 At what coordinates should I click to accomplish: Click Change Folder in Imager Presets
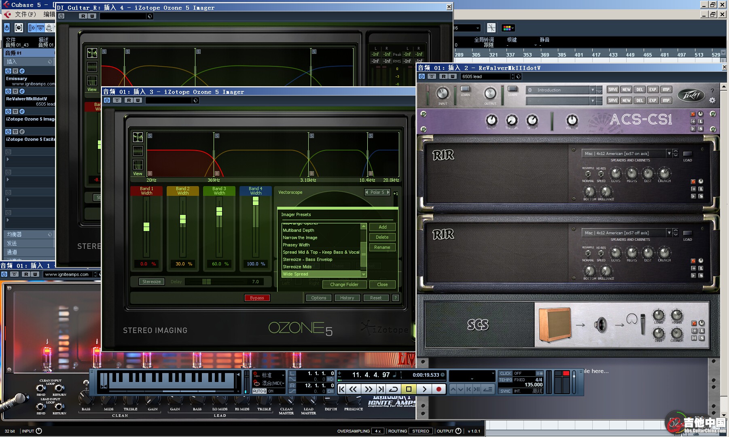[344, 284]
